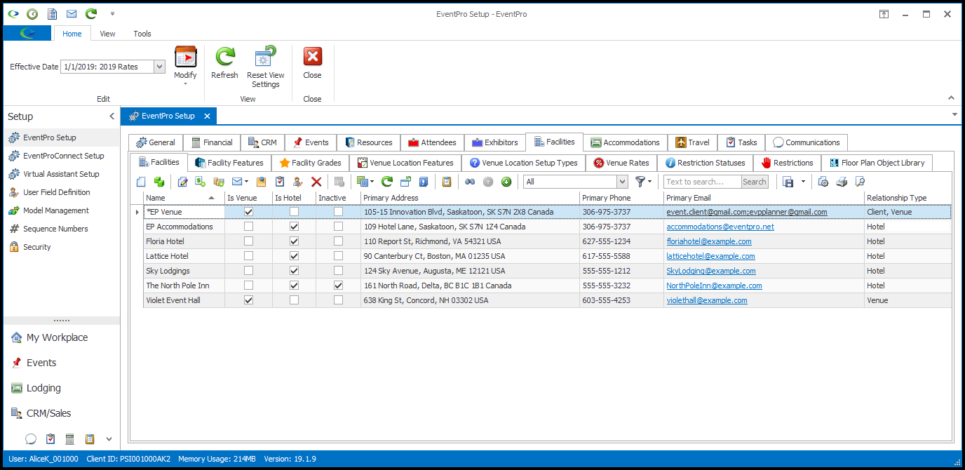Toggle Is Hotel checkbox for Lattice Hotel

point(294,256)
